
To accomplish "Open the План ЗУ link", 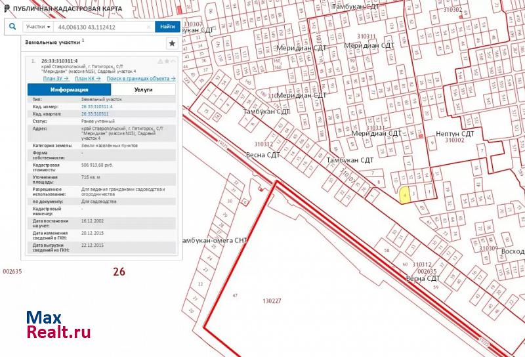I will 56,78.
